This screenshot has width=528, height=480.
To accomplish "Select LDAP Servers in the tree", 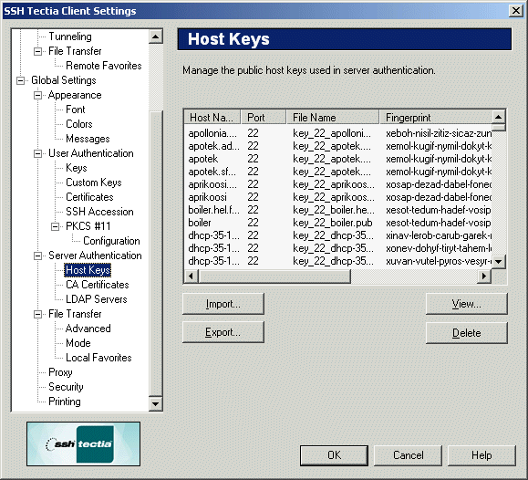I will [97, 299].
